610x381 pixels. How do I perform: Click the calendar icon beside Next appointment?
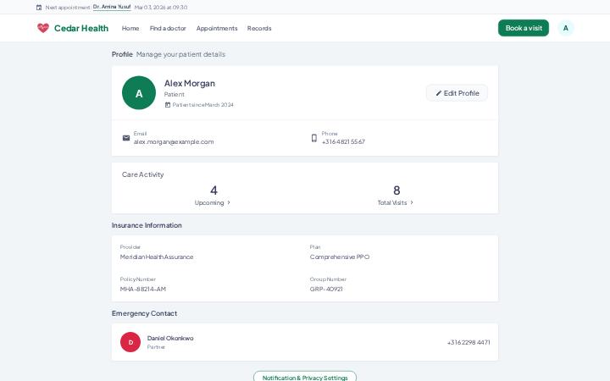39,8
